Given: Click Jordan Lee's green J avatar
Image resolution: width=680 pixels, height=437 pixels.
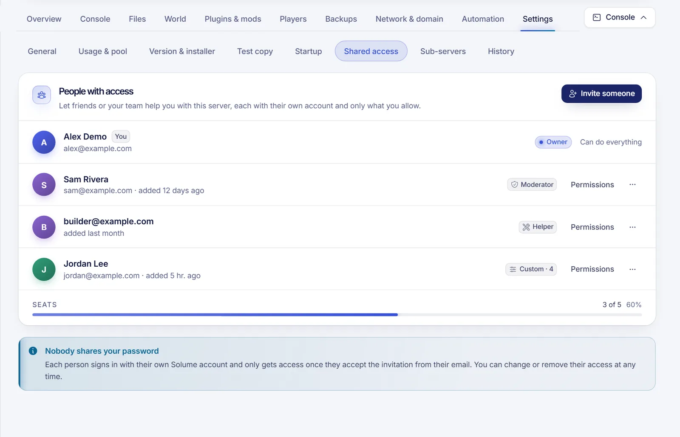Looking at the screenshot, I should click(x=44, y=269).
